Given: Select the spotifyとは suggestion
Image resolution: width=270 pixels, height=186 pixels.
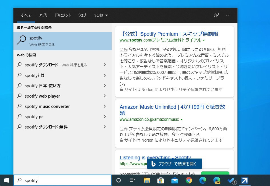Looking at the screenshot, I should (x=63, y=75).
